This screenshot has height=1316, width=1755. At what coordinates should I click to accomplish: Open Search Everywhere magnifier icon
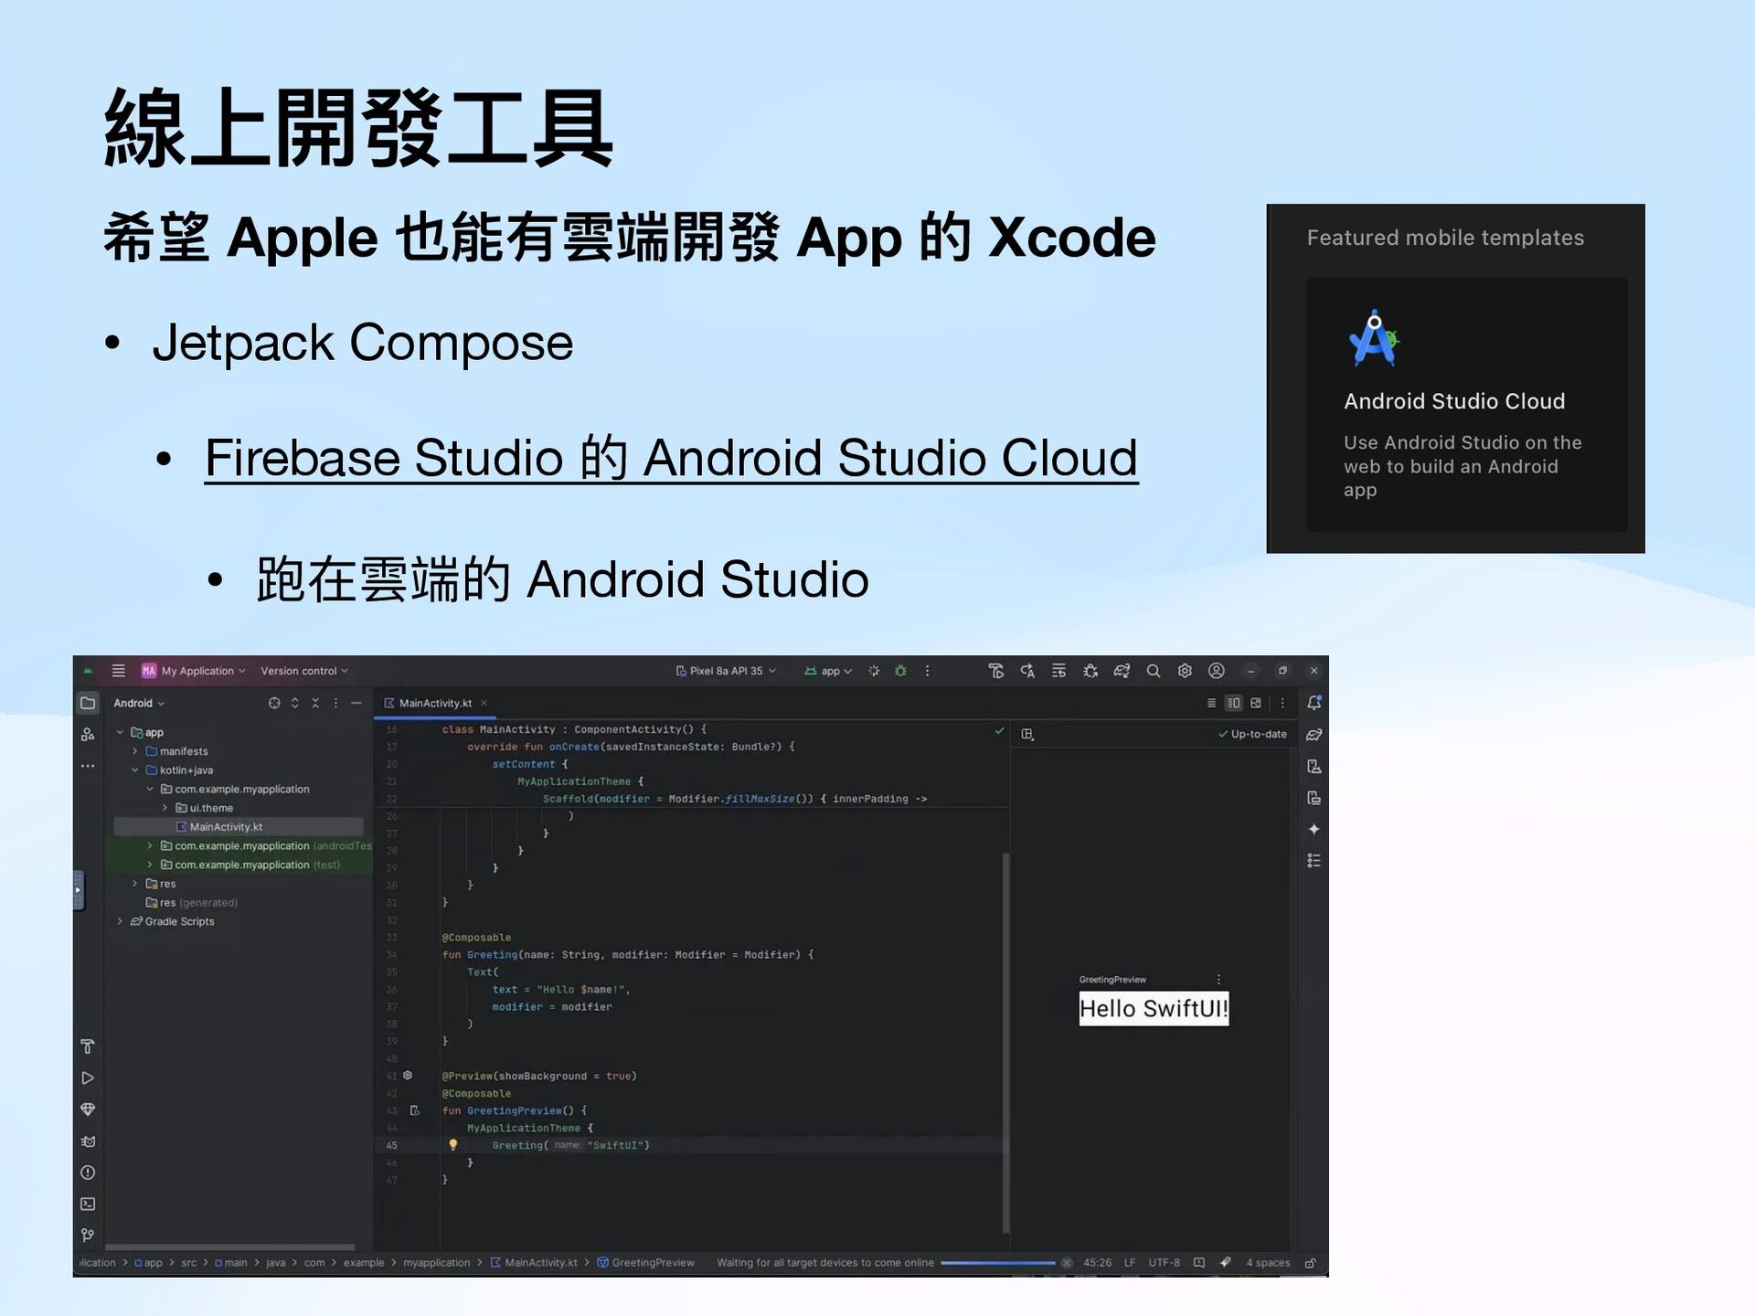(x=1154, y=671)
